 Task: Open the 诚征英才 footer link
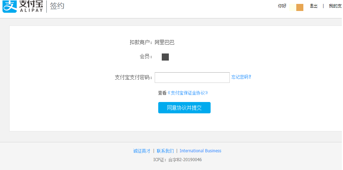click(142, 151)
